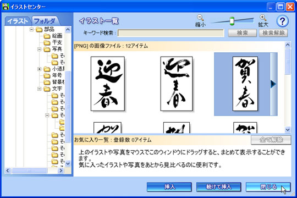Click the folder tree's scroll down arrow
This screenshot has height=198, width=297.
tap(68, 163)
